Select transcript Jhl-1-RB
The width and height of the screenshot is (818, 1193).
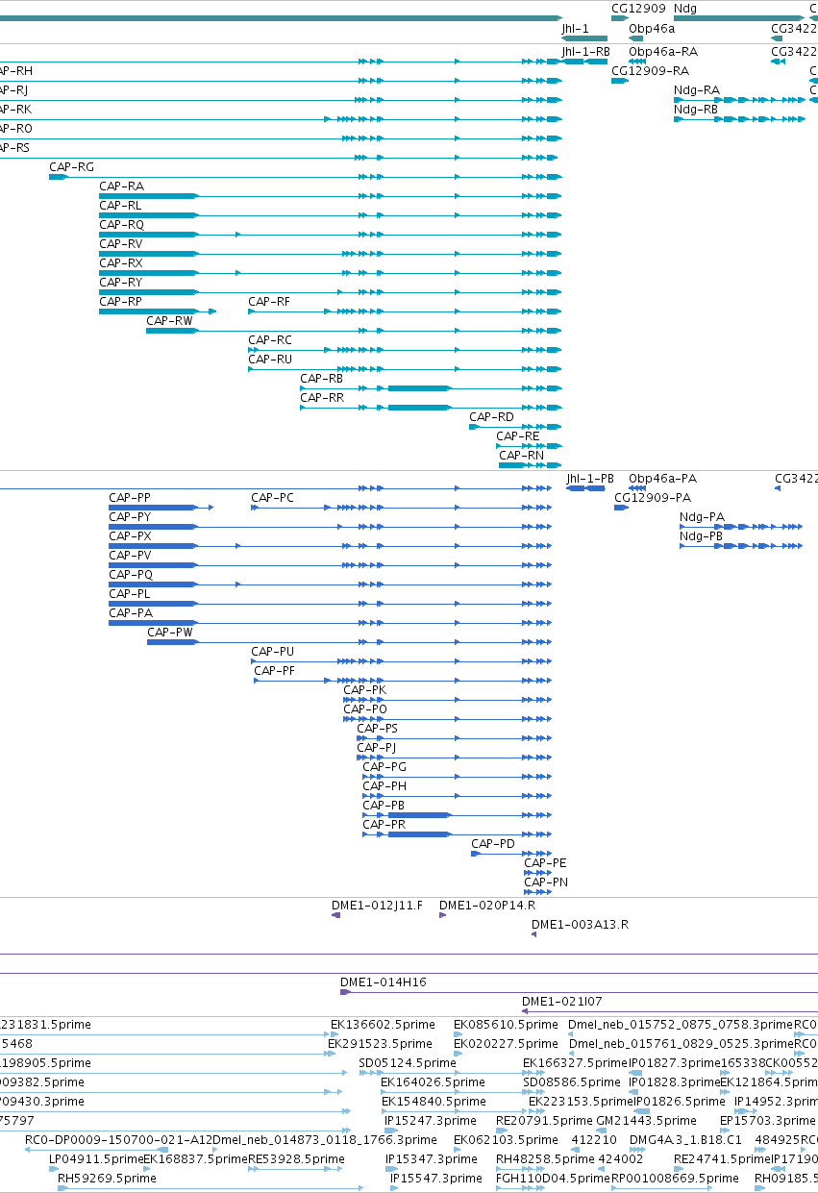pyautogui.click(x=585, y=51)
